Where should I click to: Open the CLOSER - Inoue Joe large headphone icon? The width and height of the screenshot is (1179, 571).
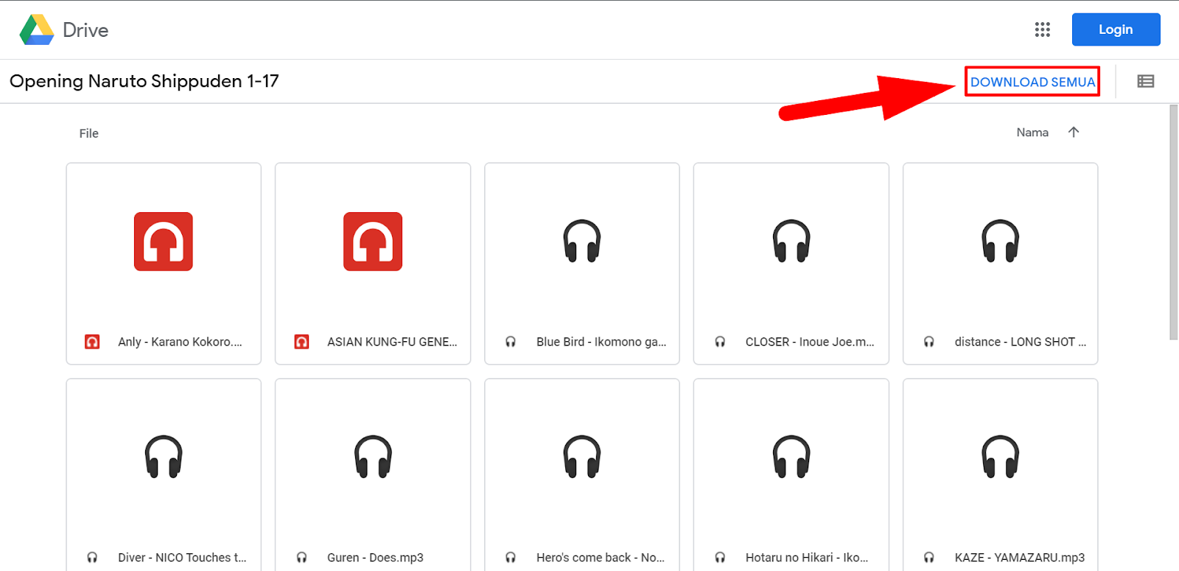[791, 241]
